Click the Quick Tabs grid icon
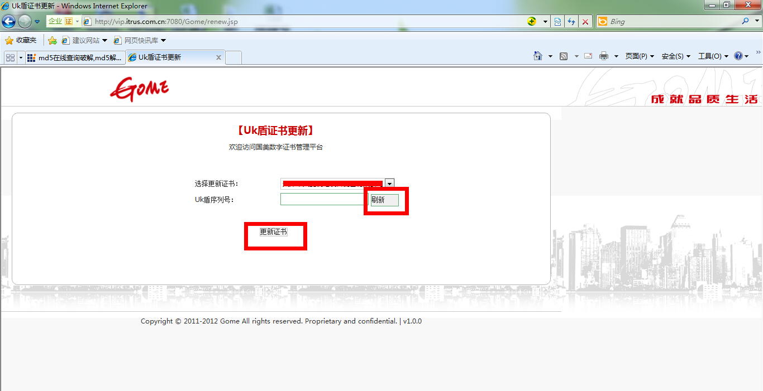 pyautogui.click(x=10, y=57)
